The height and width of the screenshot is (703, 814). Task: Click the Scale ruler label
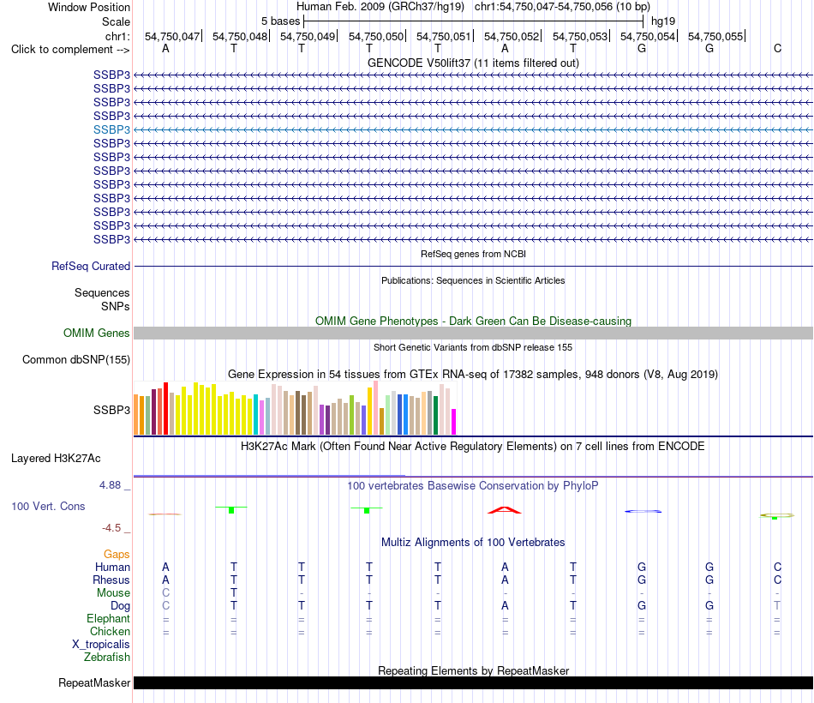[x=116, y=21]
